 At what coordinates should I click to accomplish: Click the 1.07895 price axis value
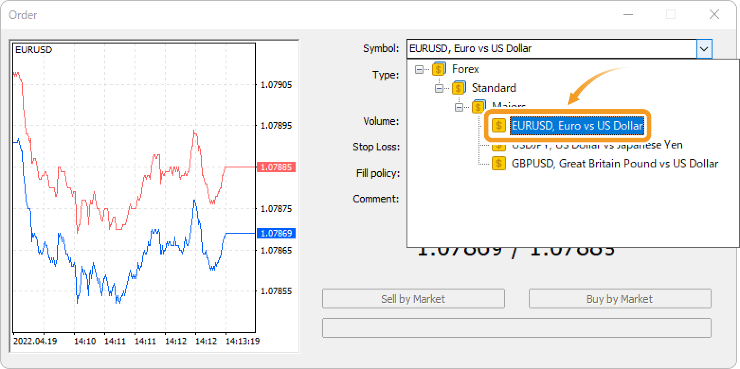click(276, 126)
